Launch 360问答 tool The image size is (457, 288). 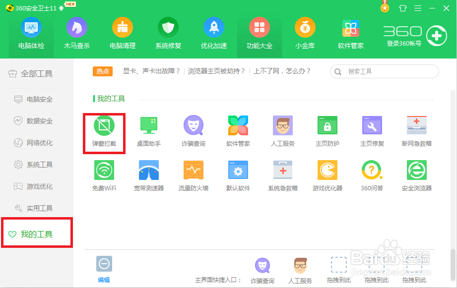pos(372,176)
